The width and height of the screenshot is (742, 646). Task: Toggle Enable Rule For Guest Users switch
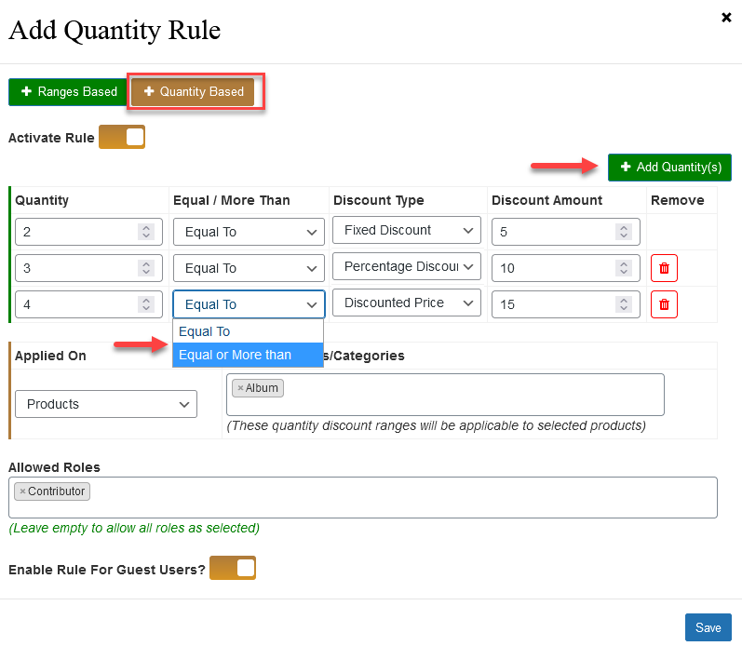(x=233, y=568)
